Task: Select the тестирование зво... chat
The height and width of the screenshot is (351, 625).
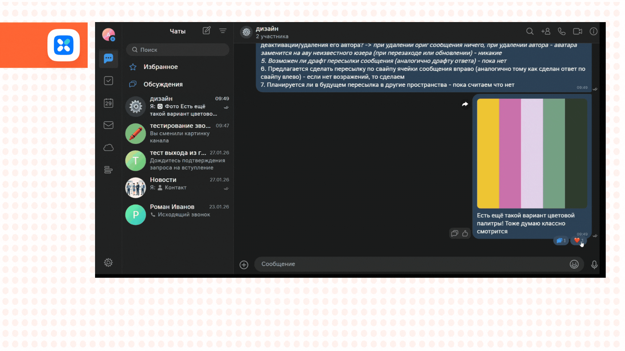Action: [178, 133]
